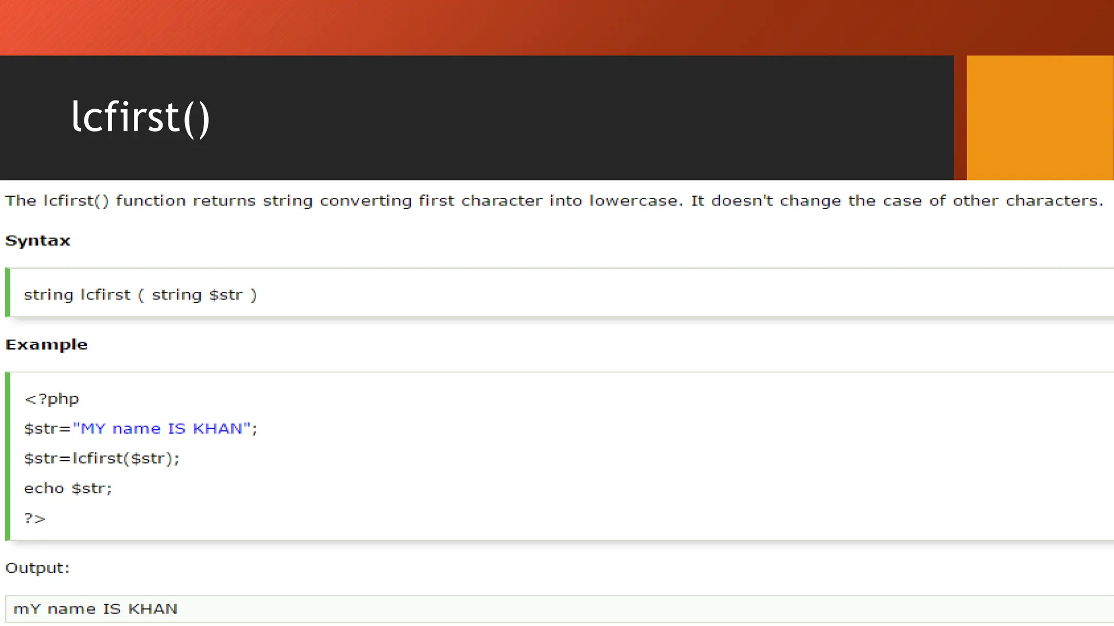
Task: Click the line $str="MY name IS KHAN";
Action: click(141, 429)
